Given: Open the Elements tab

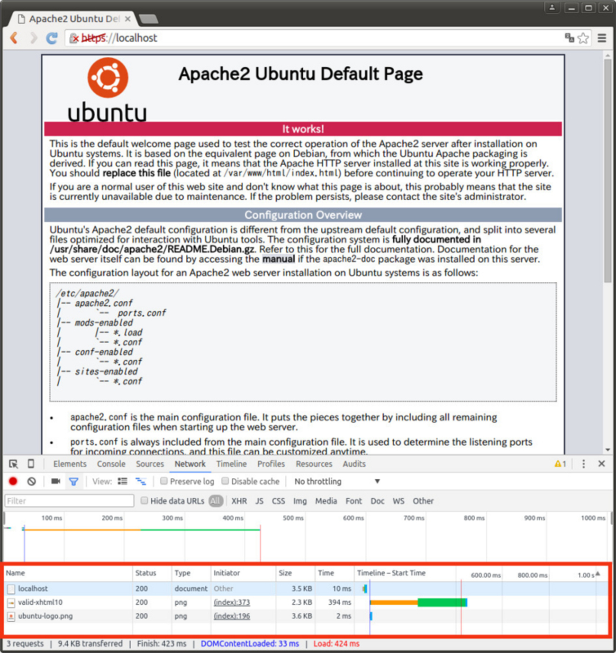Looking at the screenshot, I should 70,464.
